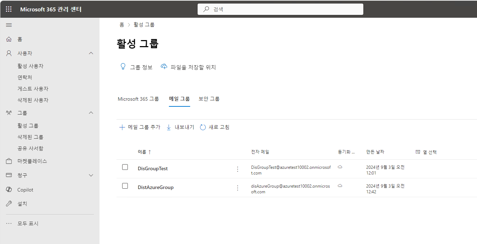This screenshot has height=244, width=477.
Task: Click the Marketplace bag icon
Action: click(9, 161)
